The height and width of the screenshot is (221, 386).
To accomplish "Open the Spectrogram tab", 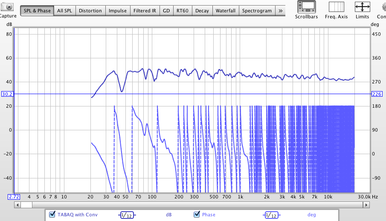I will [257, 11].
